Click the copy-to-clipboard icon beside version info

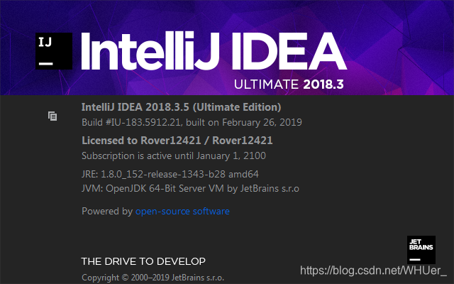coord(52,116)
